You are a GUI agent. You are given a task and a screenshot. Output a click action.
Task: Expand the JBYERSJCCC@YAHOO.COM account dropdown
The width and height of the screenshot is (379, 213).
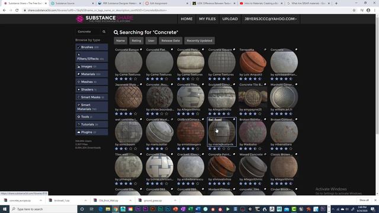coord(271,19)
